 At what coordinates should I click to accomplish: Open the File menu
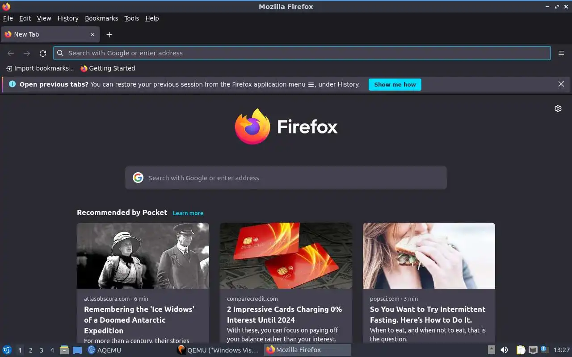click(8, 18)
